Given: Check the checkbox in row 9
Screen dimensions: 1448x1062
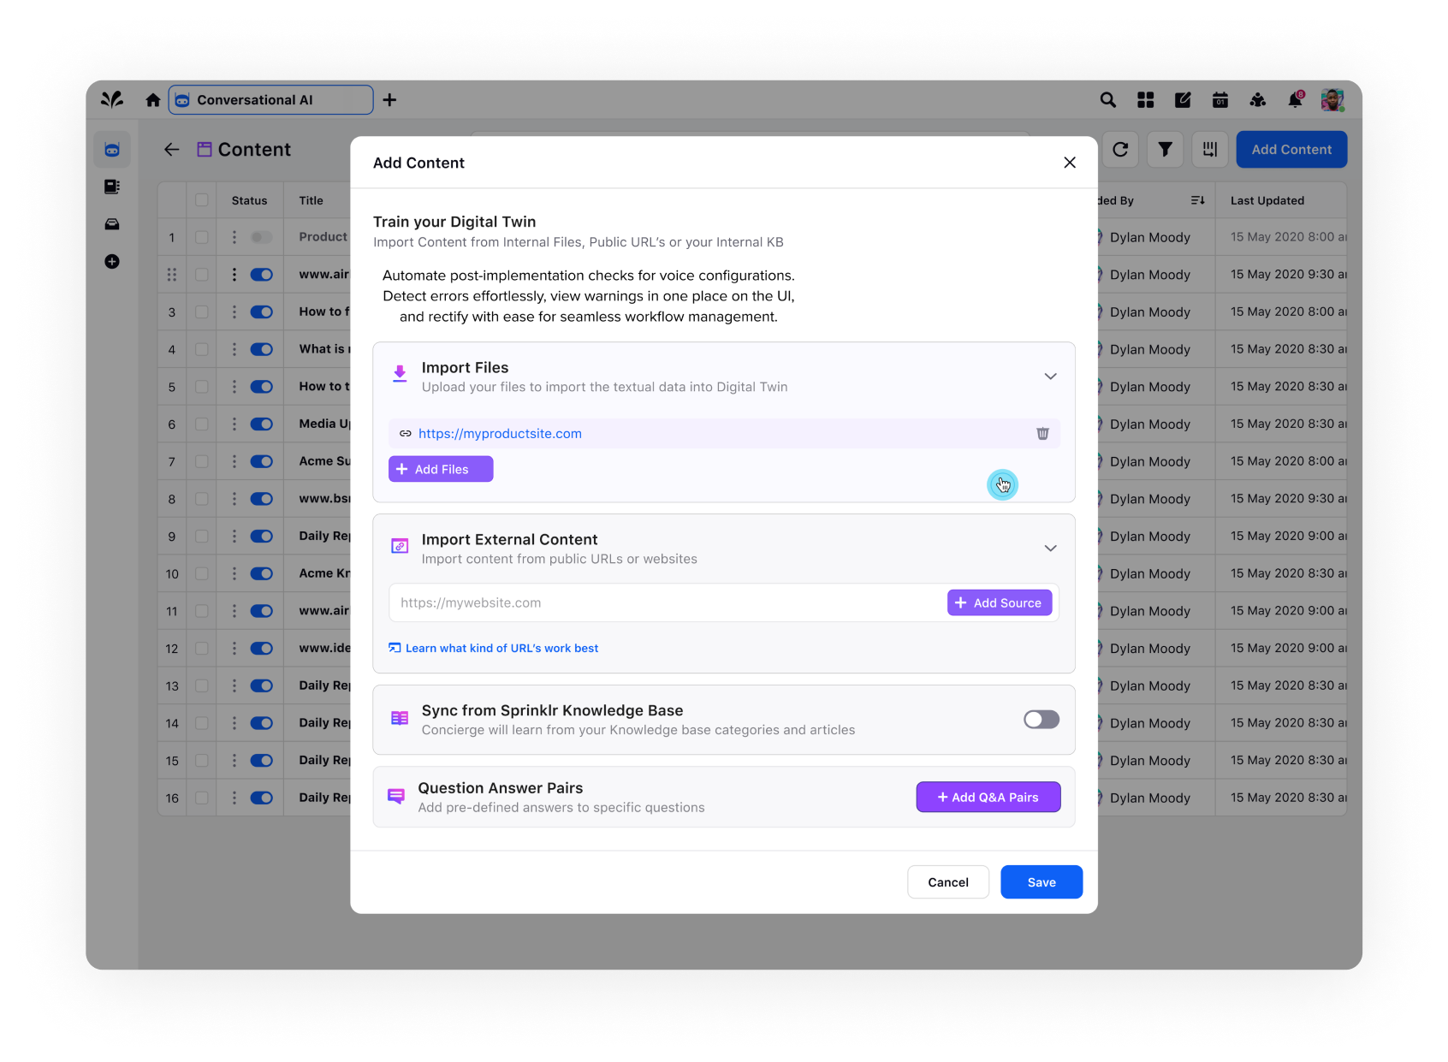Looking at the screenshot, I should [202, 537].
